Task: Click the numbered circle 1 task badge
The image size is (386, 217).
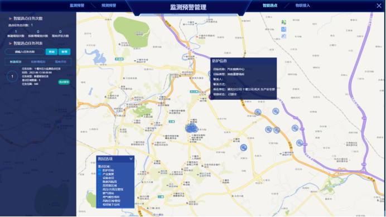Action: click(12, 76)
